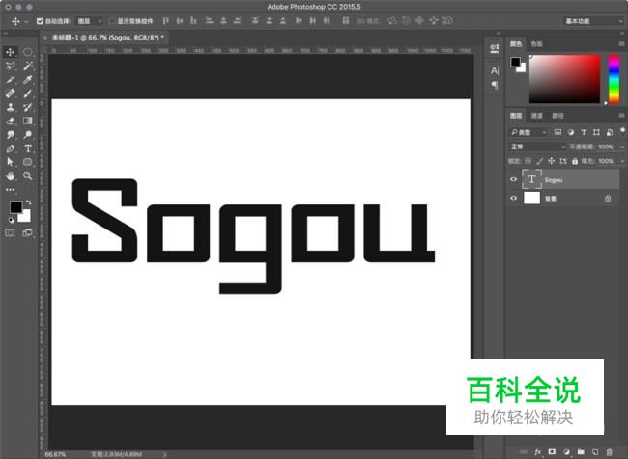Enable the 显示变换控件 checkbox

coord(111,20)
